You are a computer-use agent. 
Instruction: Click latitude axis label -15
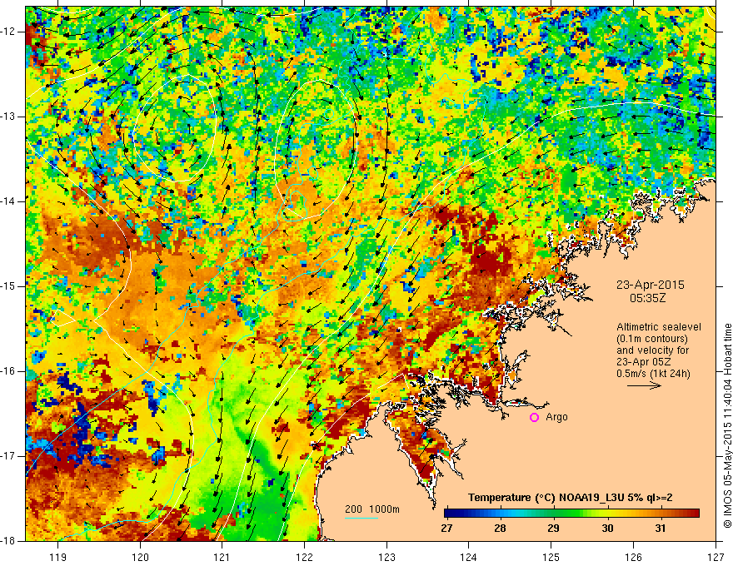pyautogui.click(x=10, y=285)
